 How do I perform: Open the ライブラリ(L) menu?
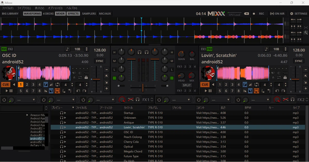point(24,8)
